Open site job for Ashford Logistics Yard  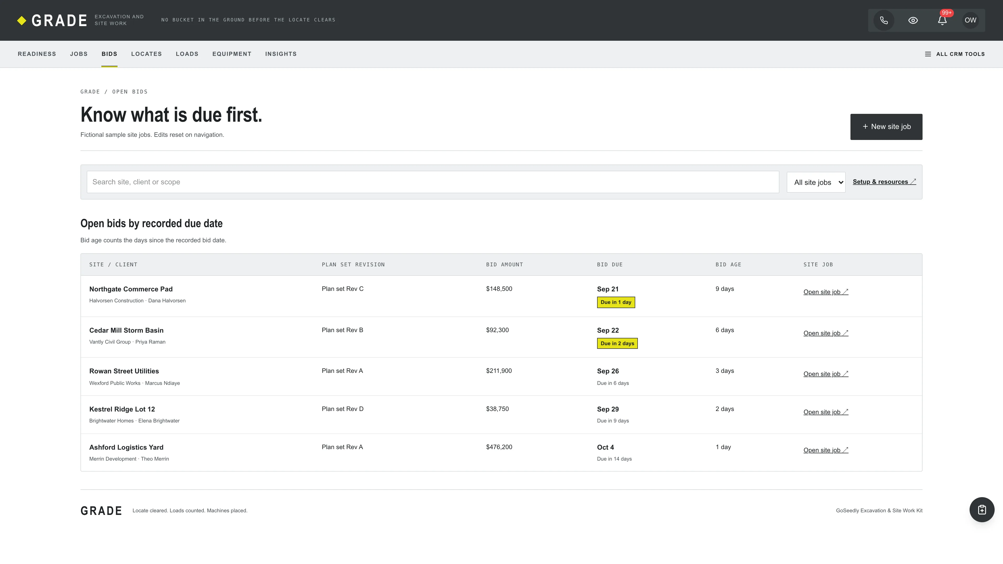826,450
